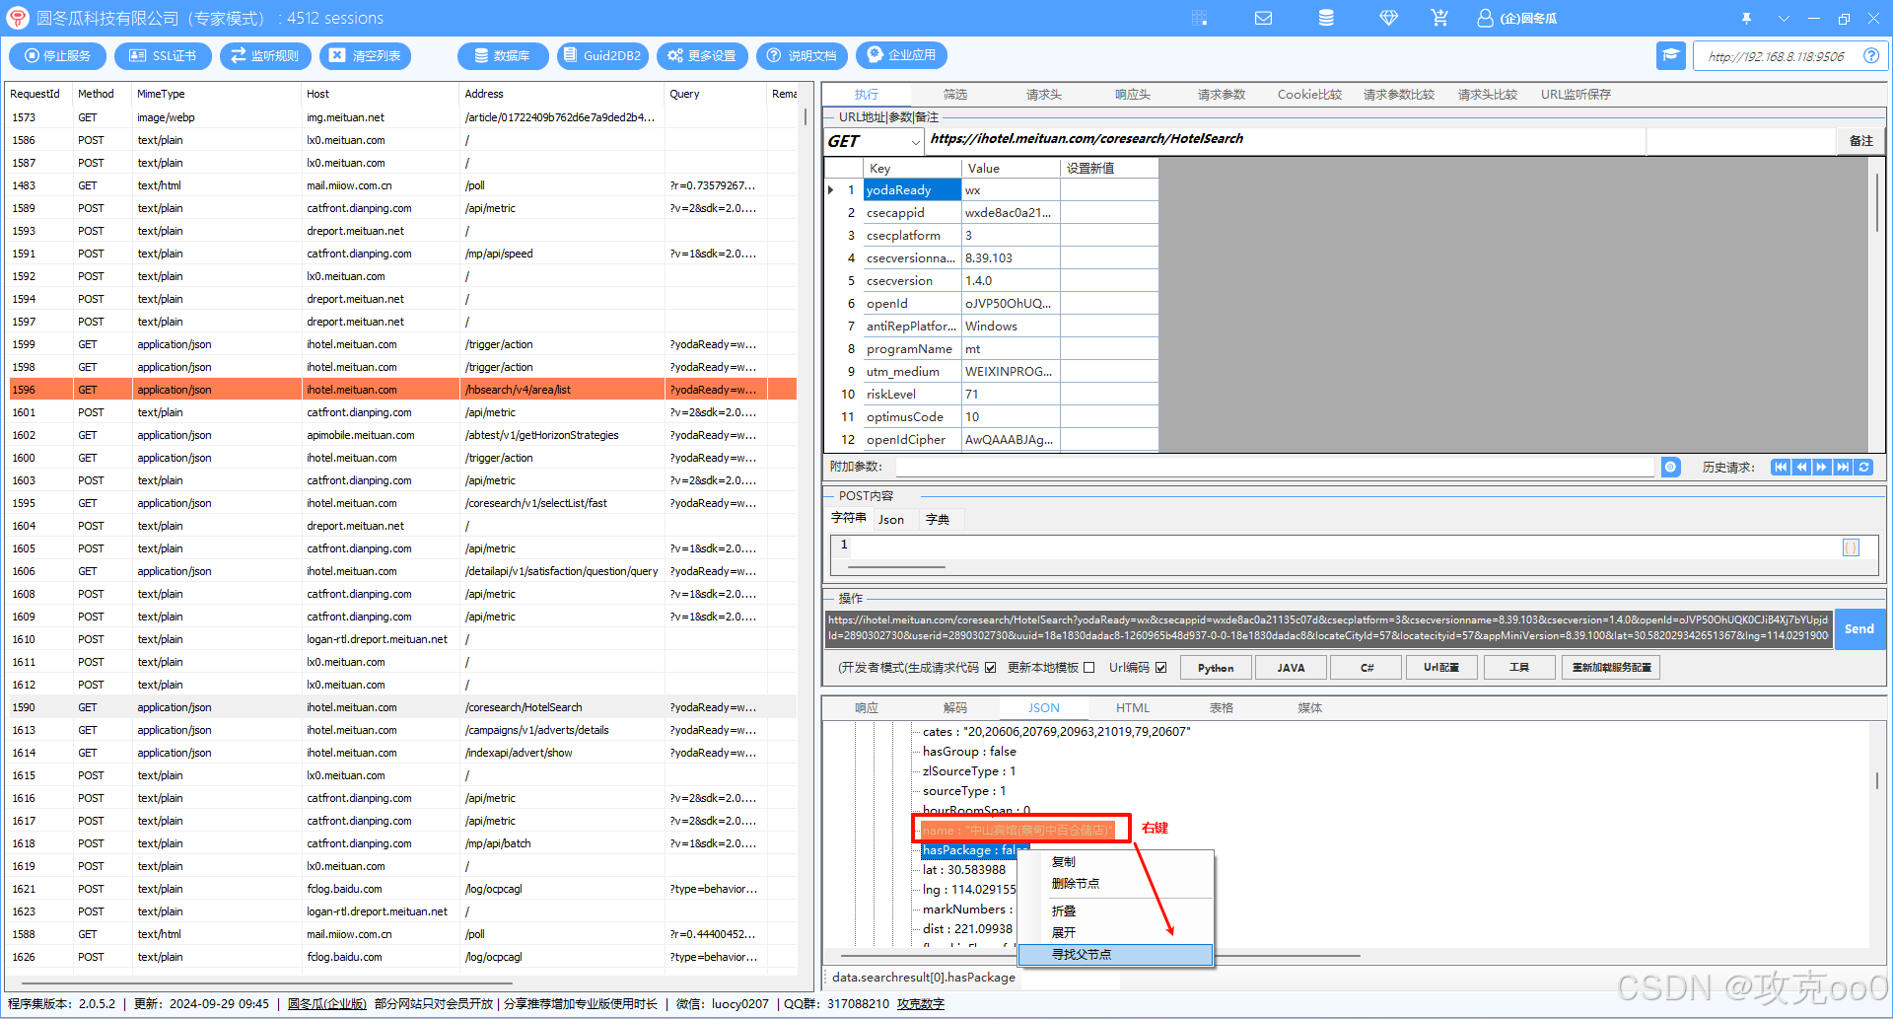This screenshot has height=1019, width=1893.
Task: Switch POST content to Json tab
Action: (891, 520)
